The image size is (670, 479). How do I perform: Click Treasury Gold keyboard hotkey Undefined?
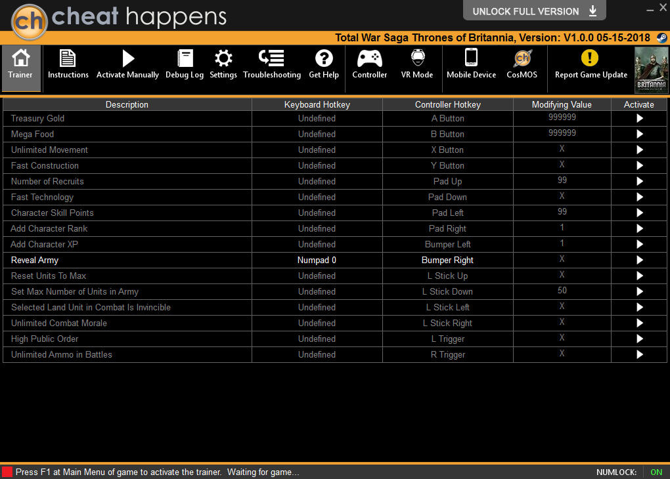(x=317, y=118)
